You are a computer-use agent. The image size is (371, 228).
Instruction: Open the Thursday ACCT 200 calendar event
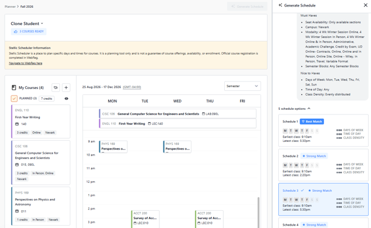tap(209, 219)
